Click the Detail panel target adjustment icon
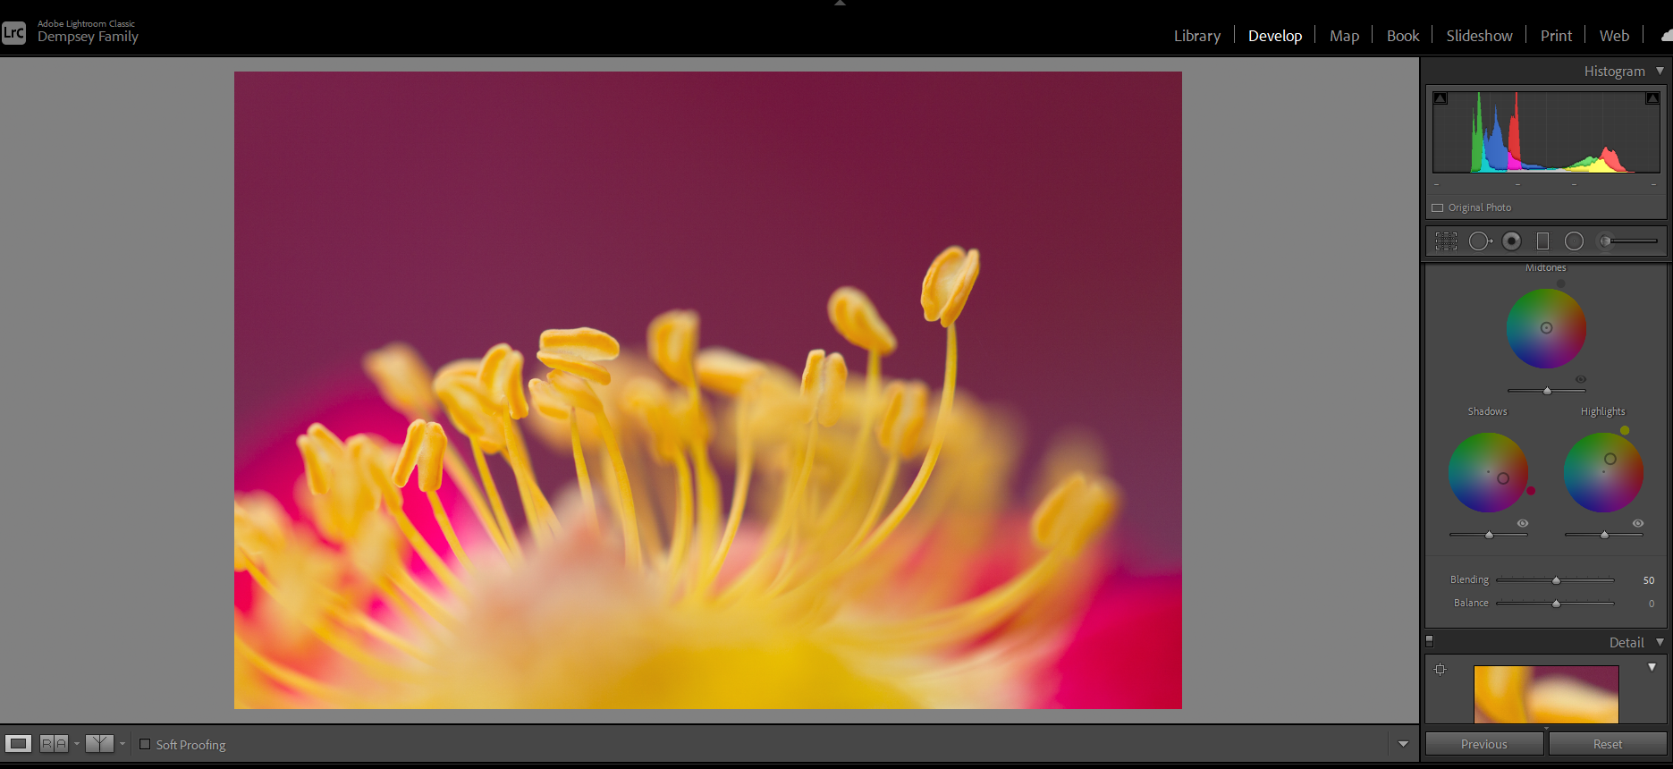The width and height of the screenshot is (1673, 769). [1440, 670]
